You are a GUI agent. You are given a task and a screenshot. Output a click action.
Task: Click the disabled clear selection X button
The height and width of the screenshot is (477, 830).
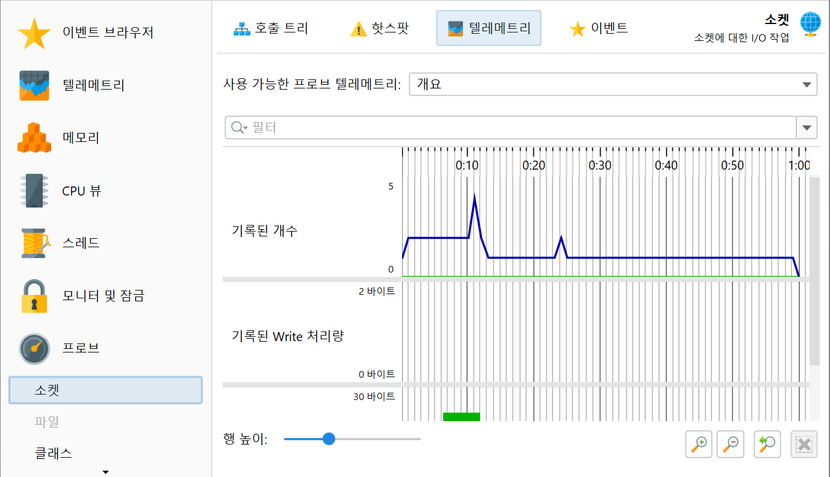click(x=804, y=445)
